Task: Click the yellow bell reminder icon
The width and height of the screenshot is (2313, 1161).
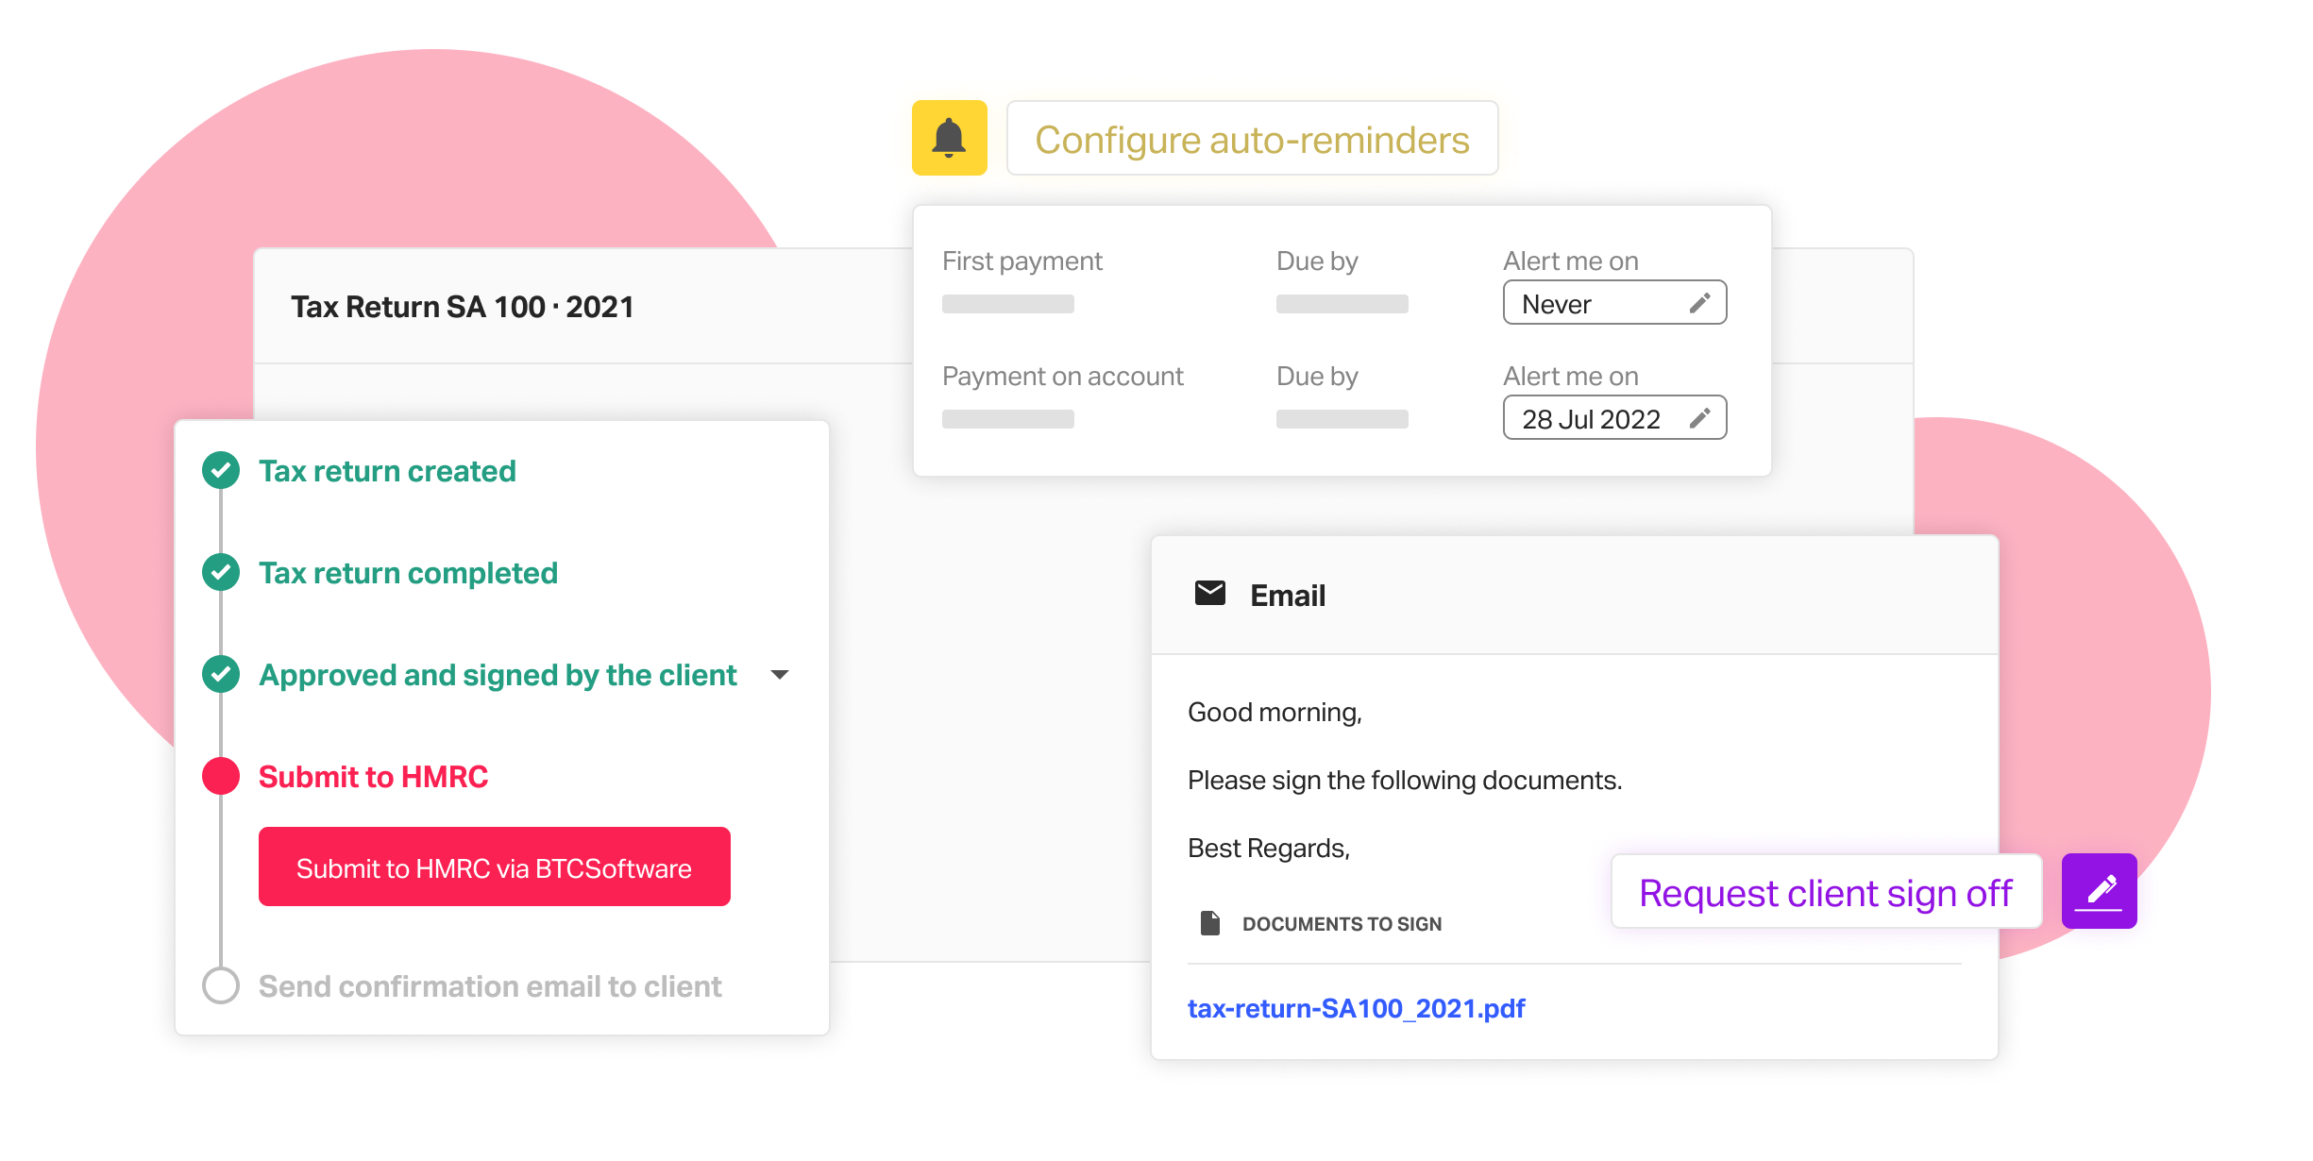Action: point(949,138)
